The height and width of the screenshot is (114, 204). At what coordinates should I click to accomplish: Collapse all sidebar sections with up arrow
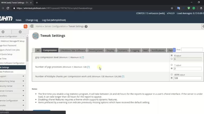(3, 32)
